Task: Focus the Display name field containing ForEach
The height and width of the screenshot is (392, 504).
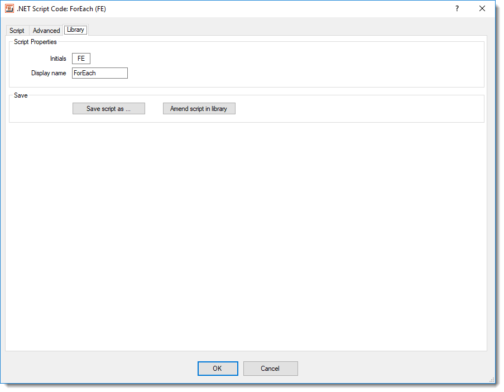Action: coord(100,73)
